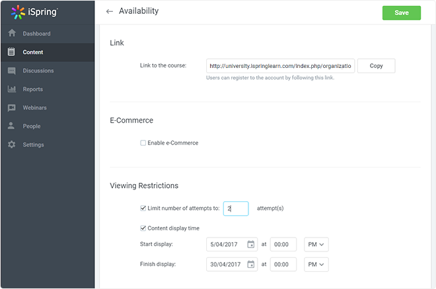Copy the course link
The image size is (436, 289).
click(x=377, y=66)
